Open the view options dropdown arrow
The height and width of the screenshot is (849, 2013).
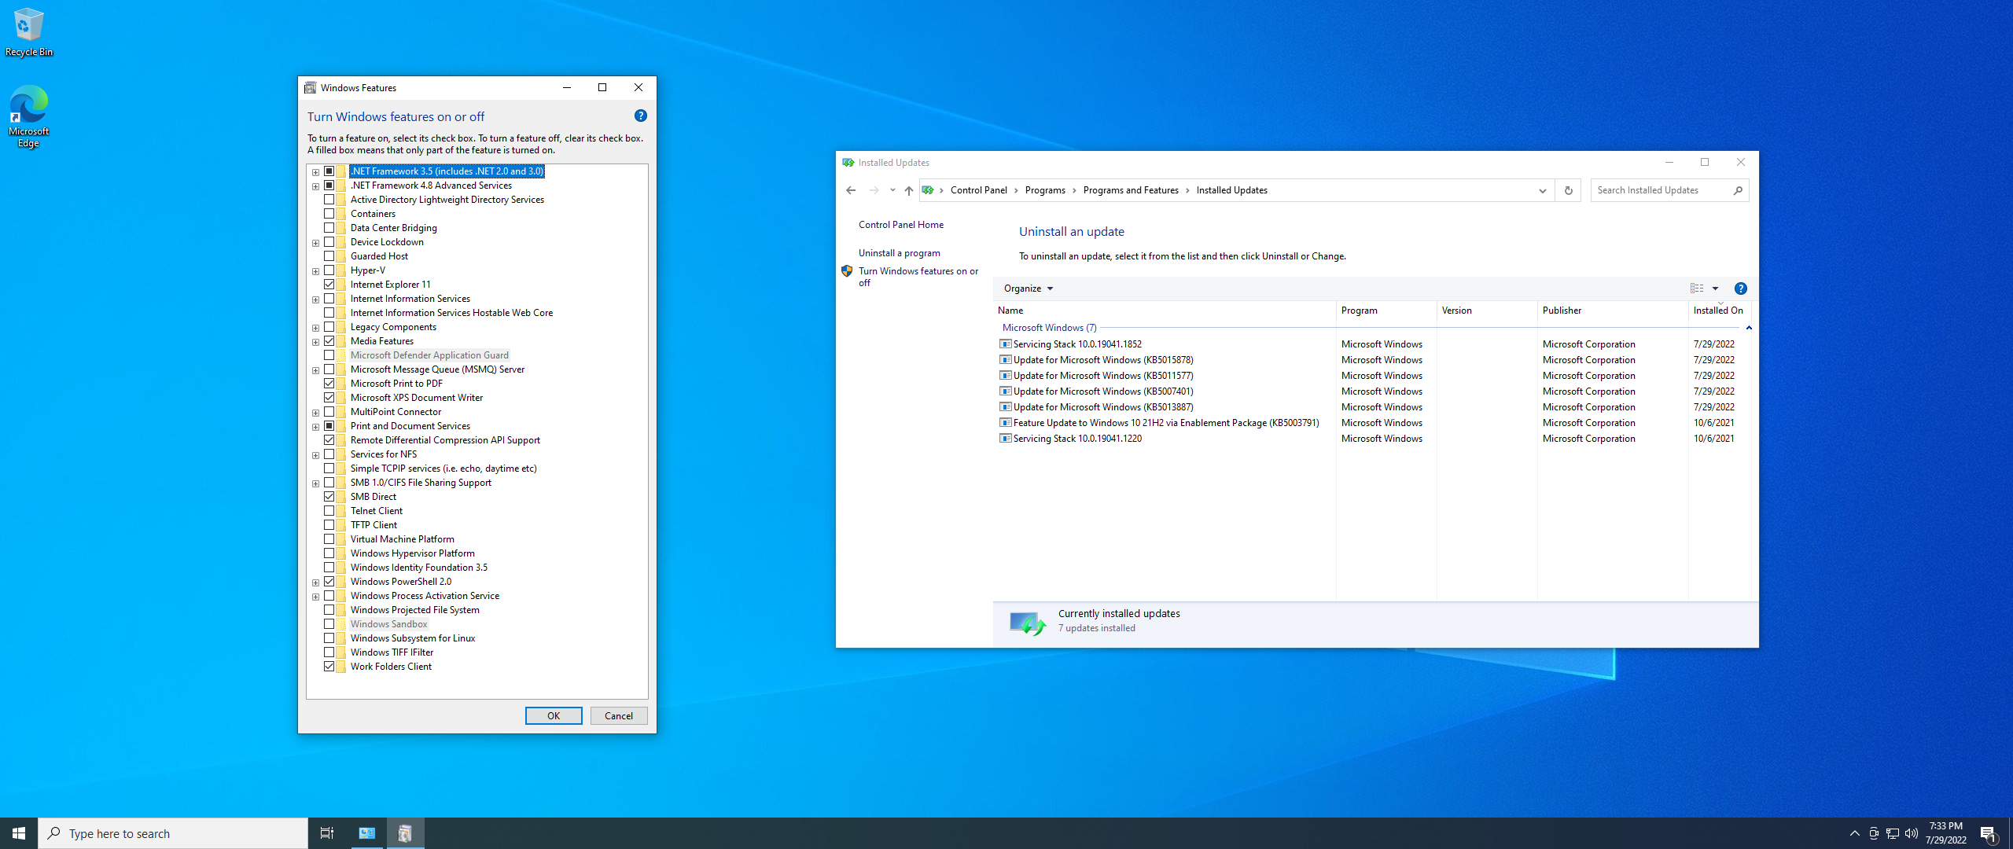(x=1715, y=289)
